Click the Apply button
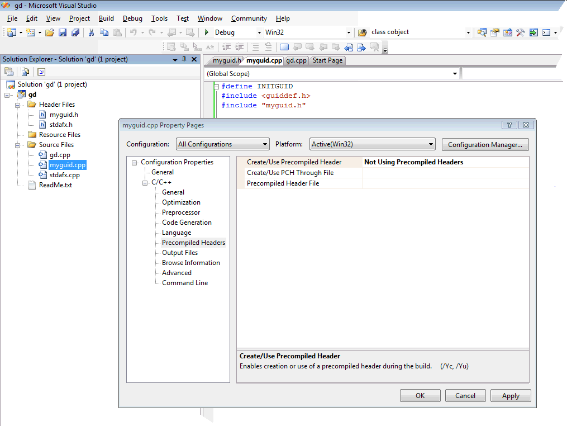Image resolution: width=567 pixels, height=426 pixels. tap(511, 396)
